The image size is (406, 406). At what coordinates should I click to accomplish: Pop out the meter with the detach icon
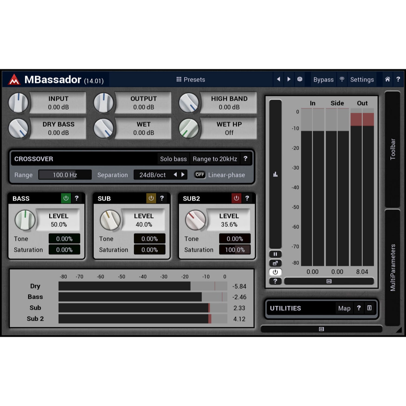(275, 263)
